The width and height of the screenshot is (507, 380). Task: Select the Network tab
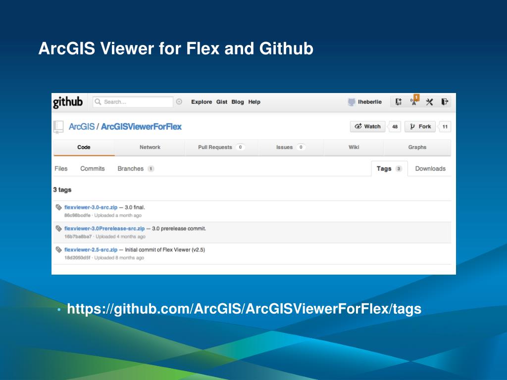pyautogui.click(x=150, y=147)
